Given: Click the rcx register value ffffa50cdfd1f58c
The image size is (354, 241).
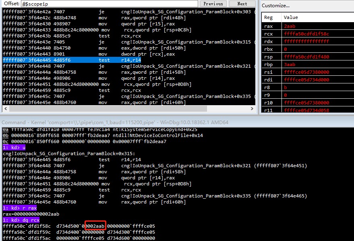Looking at the screenshot, I should (x=306, y=34).
